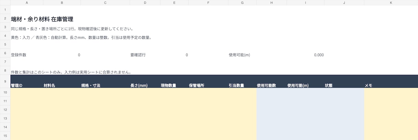Select column F header

[x=208, y=2]
